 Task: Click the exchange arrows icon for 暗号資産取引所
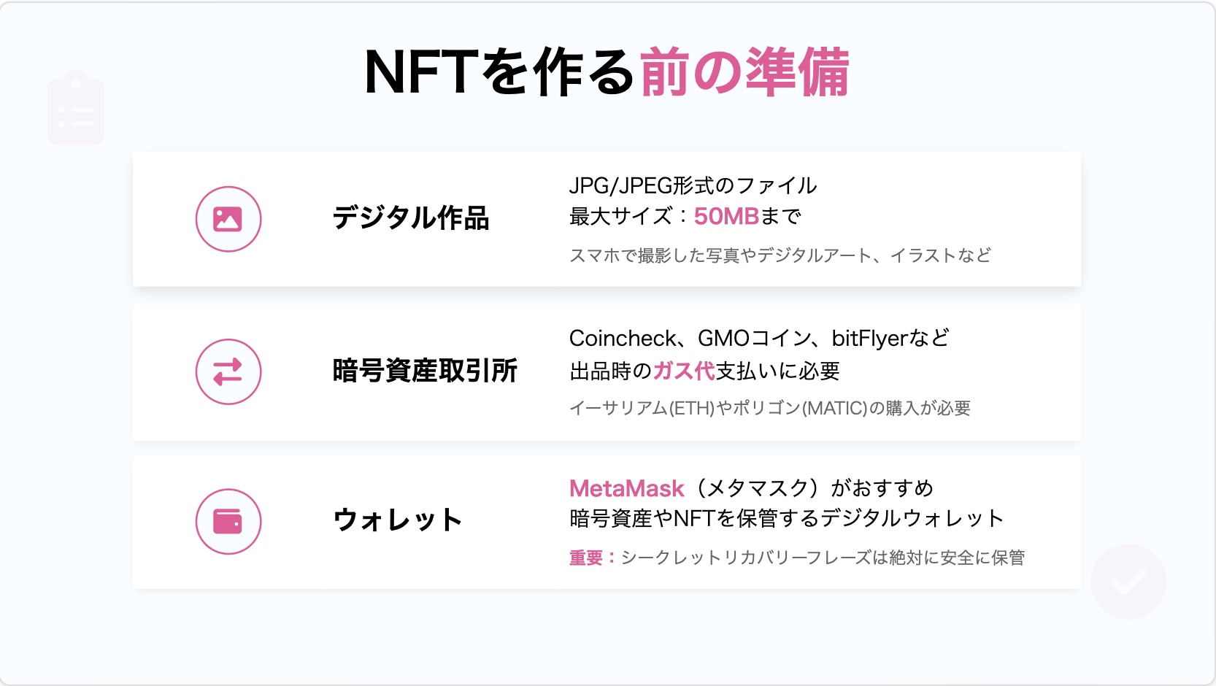pos(228,371)
